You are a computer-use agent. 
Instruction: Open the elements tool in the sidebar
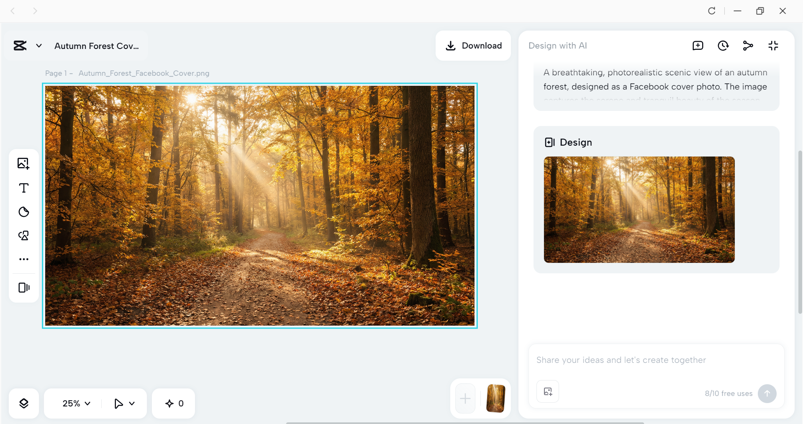[x=23, y=236]
